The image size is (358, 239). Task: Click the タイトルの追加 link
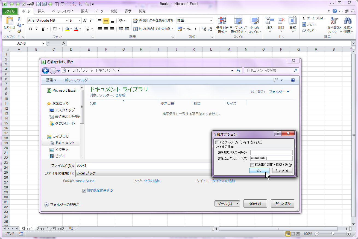click(224, 181)
